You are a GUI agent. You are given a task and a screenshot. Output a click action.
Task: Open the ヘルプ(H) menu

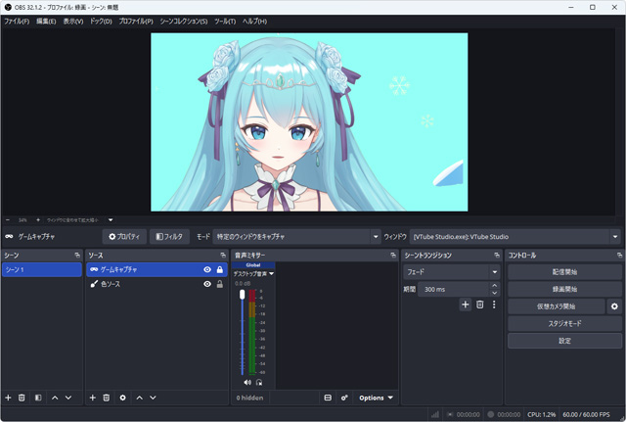point(254,22)
